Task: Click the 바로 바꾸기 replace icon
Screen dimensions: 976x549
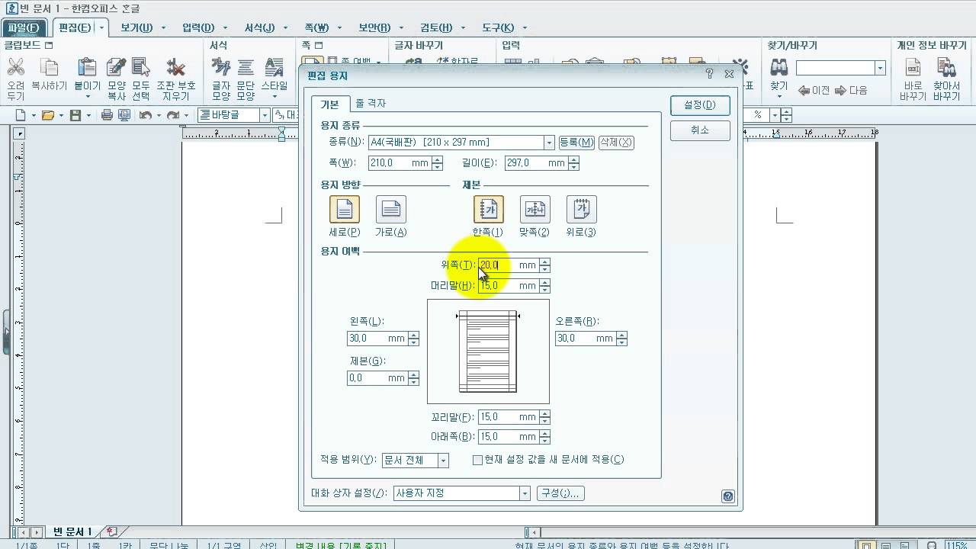Action: 913,69
